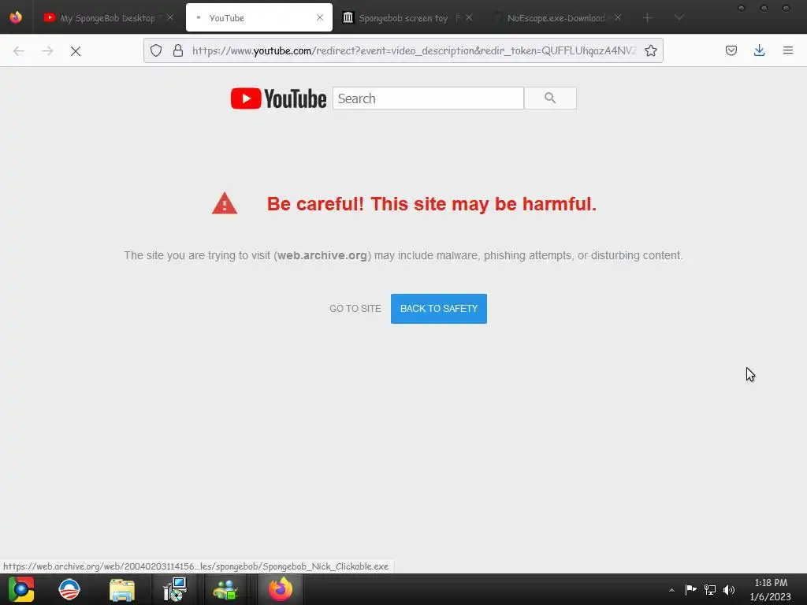Open the volume speaker tray icon
The width and height of the screenshot is (807, 605).
[729, 589]
